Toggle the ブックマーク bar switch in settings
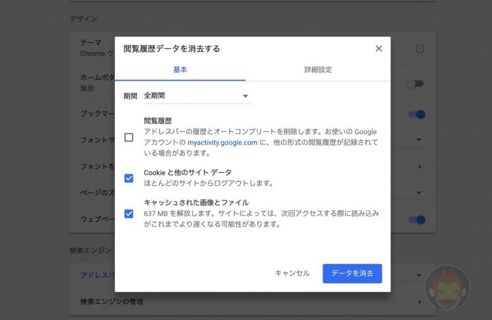Screen dimensions: 492x320 (x=417, y=114)
